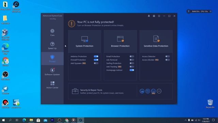Viewport: 218px width, 123px height.
Task: Open the Windows Start menu
Action: [3, 120]
